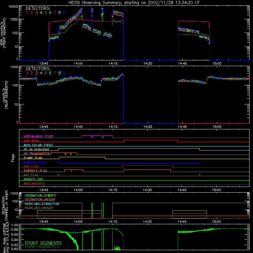The width and height of the screenshot is (253, 253).
Task: Click 14:30 time tick under front segments panel
Action: [x=148, y=64]
